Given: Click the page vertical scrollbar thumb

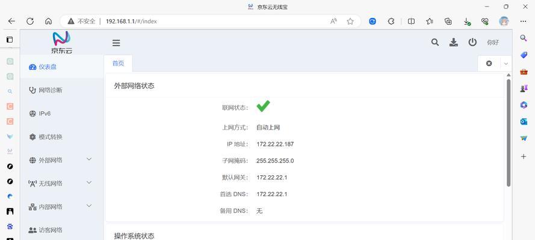Looking at the screenshot, I should (509, 133).
